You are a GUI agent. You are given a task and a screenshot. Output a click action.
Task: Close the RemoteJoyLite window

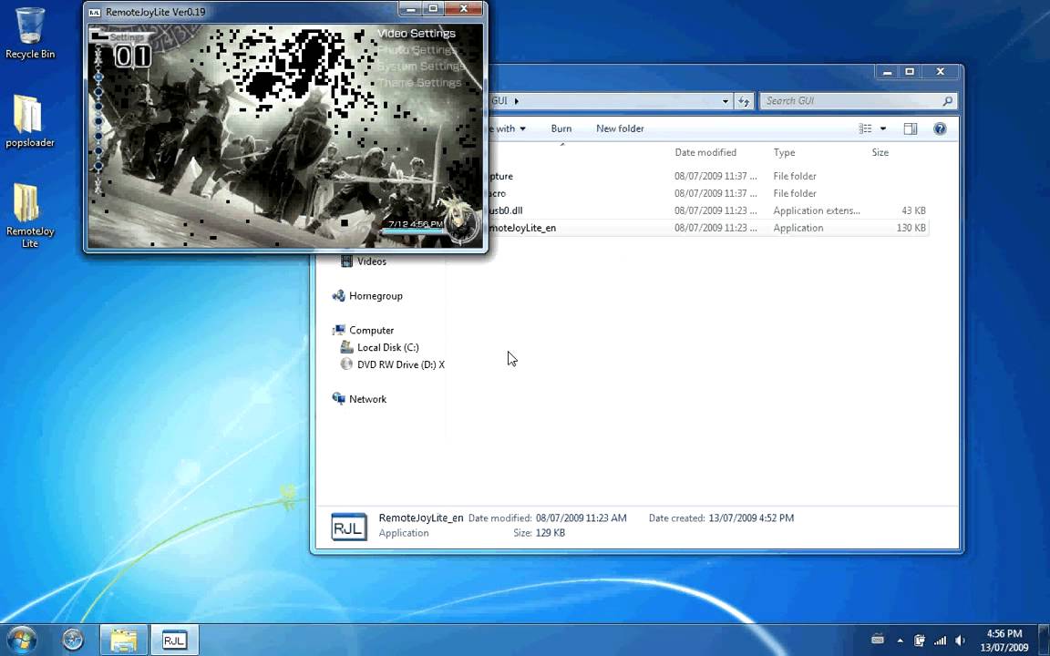[464, 9]
